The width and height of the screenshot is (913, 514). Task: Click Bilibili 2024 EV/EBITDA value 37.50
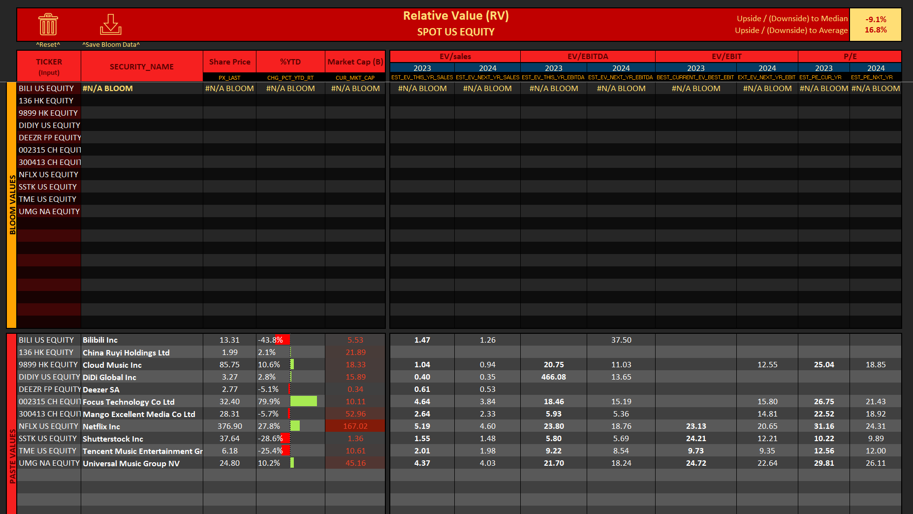(x=621, y=340)
